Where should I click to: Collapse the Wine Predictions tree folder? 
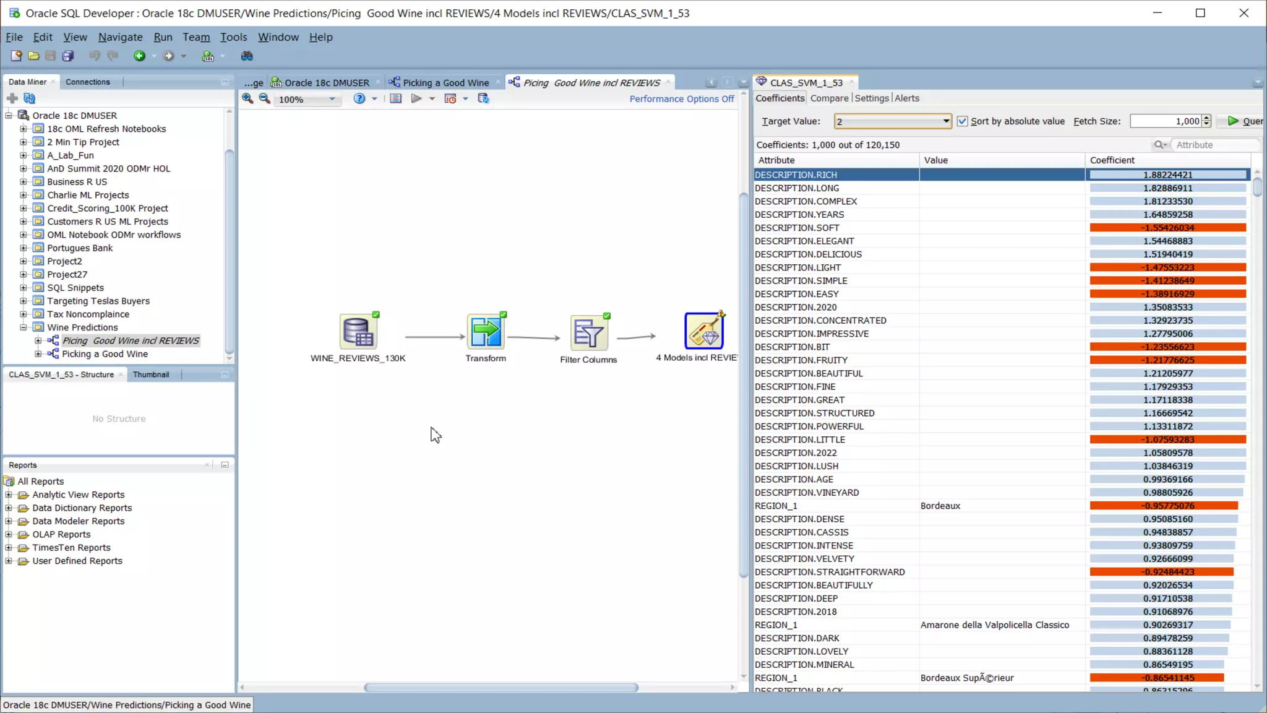point(24,327)
